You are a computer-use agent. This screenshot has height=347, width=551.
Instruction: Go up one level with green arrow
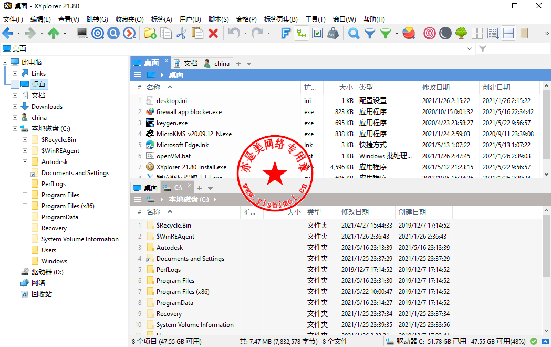(54, 34)
